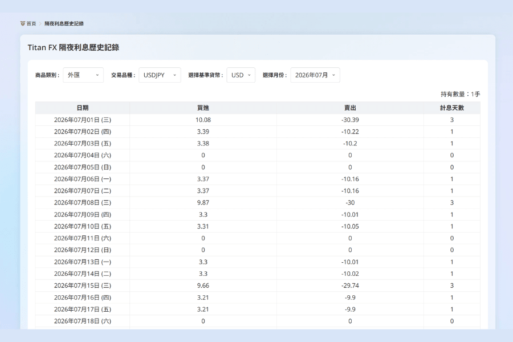This screenshot has width=513, height=342.
Task: Click the 隔夜利息歷史記錄 breadcrumb item
Action: point(64,23)
